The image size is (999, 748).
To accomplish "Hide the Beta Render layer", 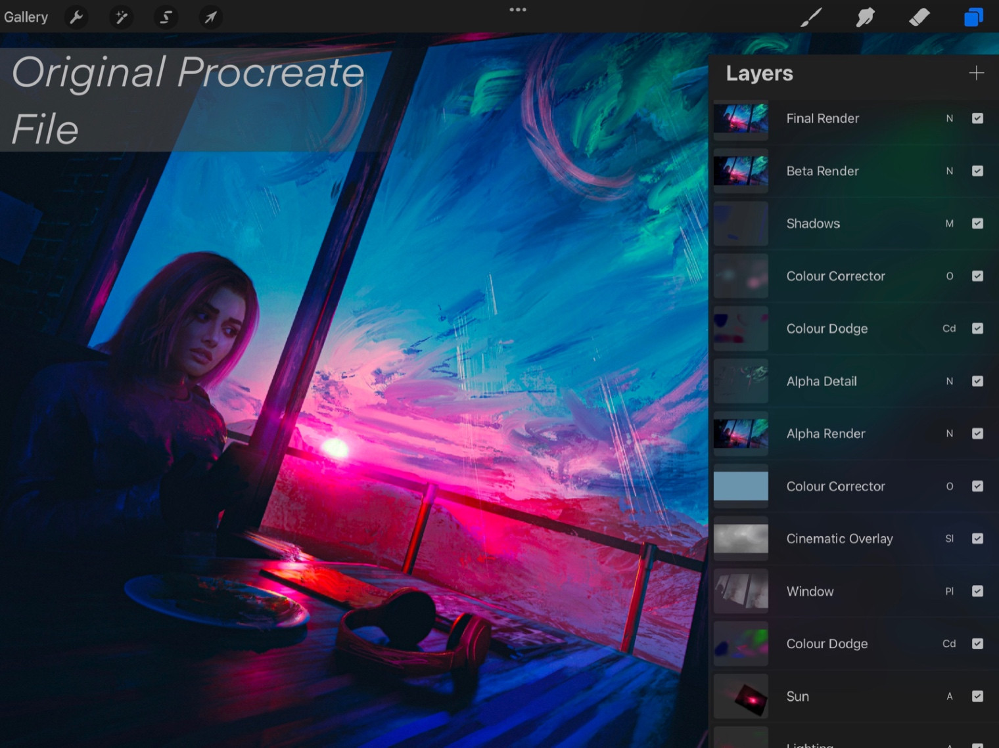I will click(x=977, y=171).
